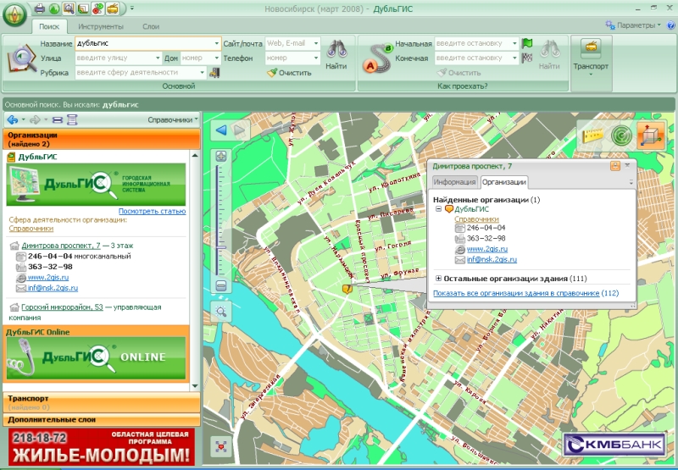Toggle the 3D cube view button
The width and height of the screenshot is (678, 470).
pyautogui.click(x=650, y=135)
